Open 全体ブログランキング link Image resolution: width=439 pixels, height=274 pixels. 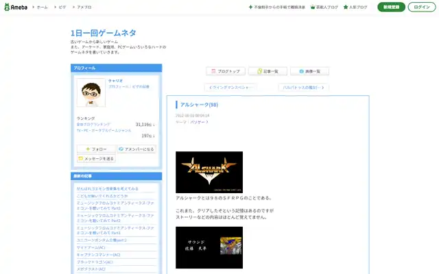pyautogui.click(x=93, y=125)
